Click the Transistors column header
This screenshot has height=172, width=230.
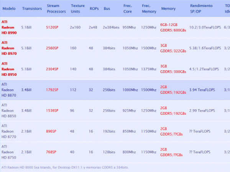click(32, 8)
